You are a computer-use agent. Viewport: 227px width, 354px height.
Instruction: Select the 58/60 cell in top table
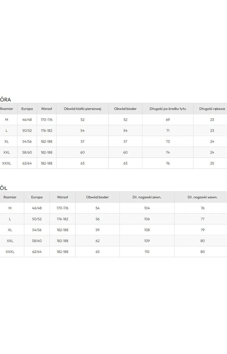coord(27,152)
